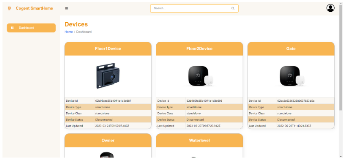
Task: Click the Cogent SmartHome logo icon
Action: point(9,8)
